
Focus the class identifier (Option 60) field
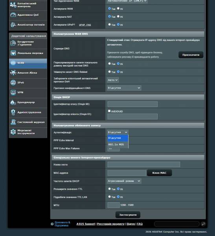(132, 104)
